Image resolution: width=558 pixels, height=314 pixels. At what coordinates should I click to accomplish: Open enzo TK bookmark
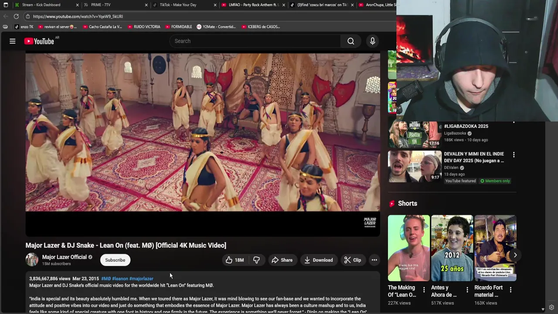coord(24,27)
